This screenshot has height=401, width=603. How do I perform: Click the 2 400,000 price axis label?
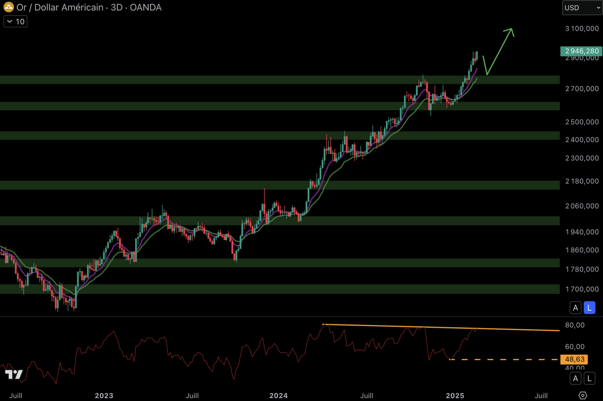click(582, 140)
